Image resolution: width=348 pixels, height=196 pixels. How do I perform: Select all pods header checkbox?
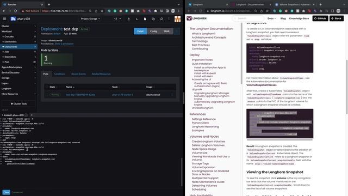(47, 87)
